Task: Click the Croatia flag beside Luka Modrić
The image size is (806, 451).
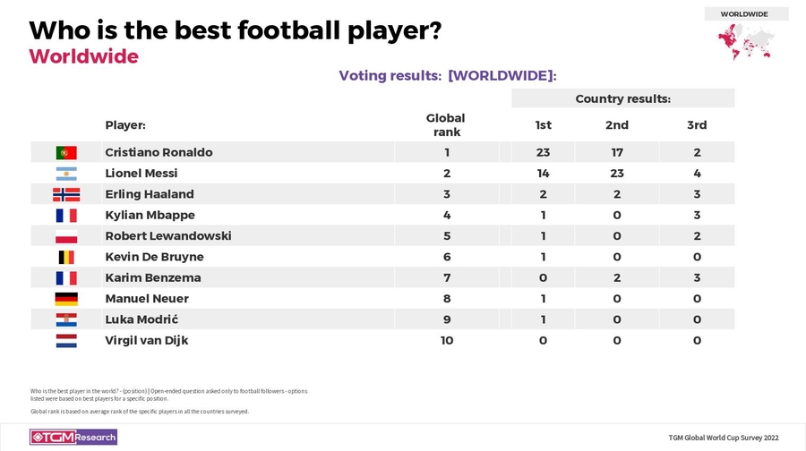Action: coord(66,319)
